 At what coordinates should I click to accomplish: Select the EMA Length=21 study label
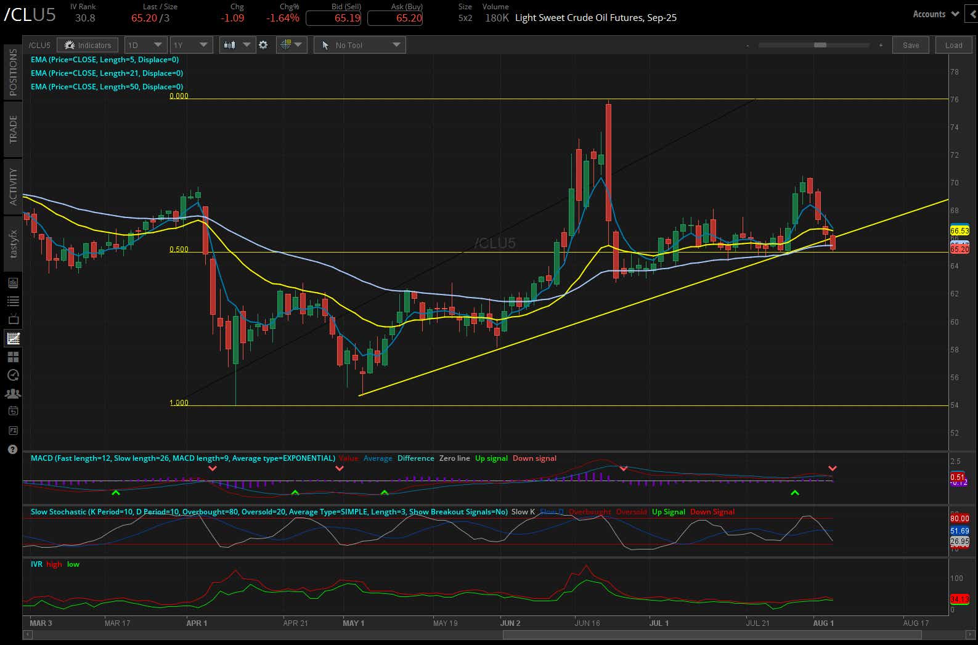(x=107, y=73)
